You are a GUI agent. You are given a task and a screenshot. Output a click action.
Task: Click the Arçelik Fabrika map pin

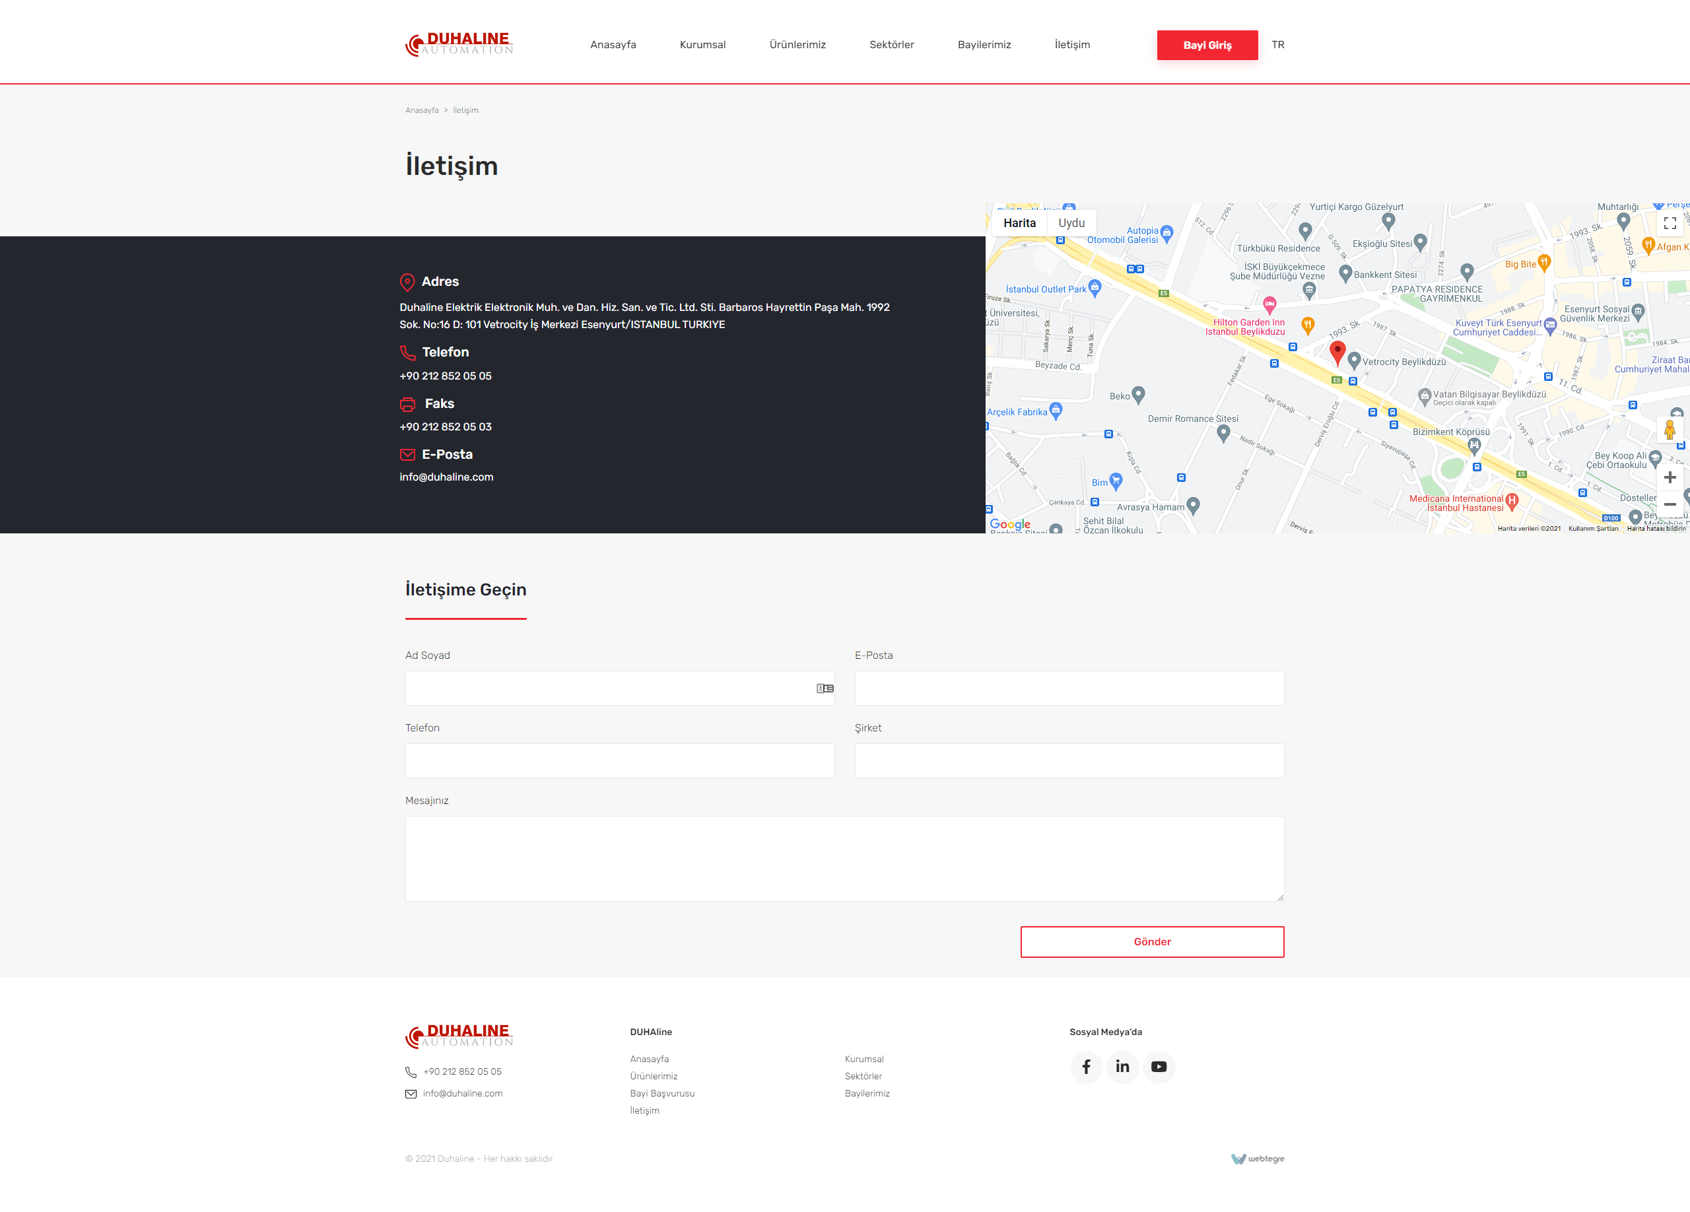1055,411
